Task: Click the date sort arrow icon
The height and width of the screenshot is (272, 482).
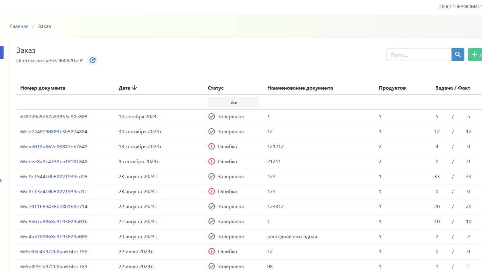Action: coord(134,88)
